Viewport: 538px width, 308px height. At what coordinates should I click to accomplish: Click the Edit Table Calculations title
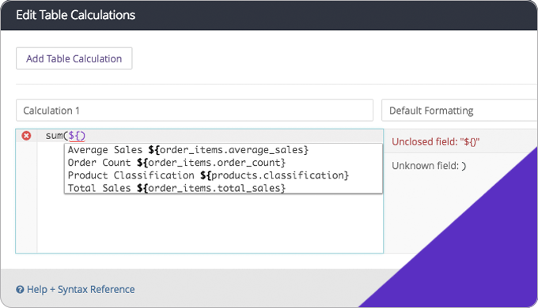click(x=75, y=15)
